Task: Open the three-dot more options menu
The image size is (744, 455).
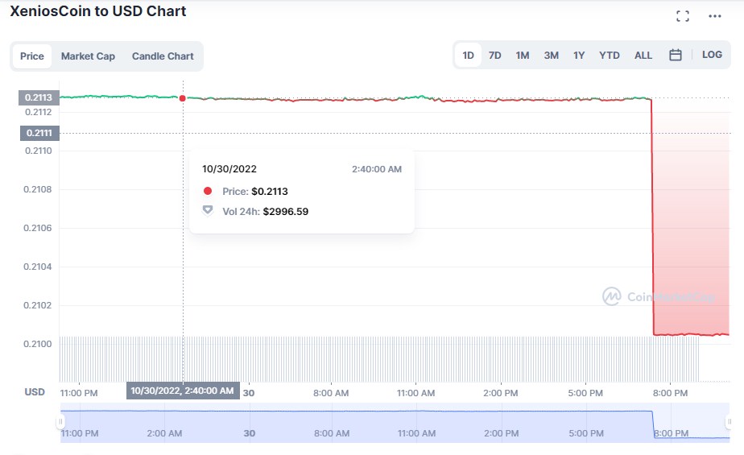Action: (x=714, y=16)
